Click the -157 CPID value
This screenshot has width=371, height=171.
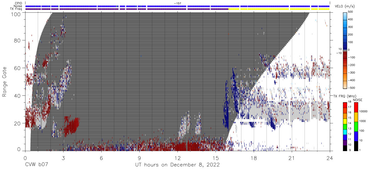pos(177,3)
